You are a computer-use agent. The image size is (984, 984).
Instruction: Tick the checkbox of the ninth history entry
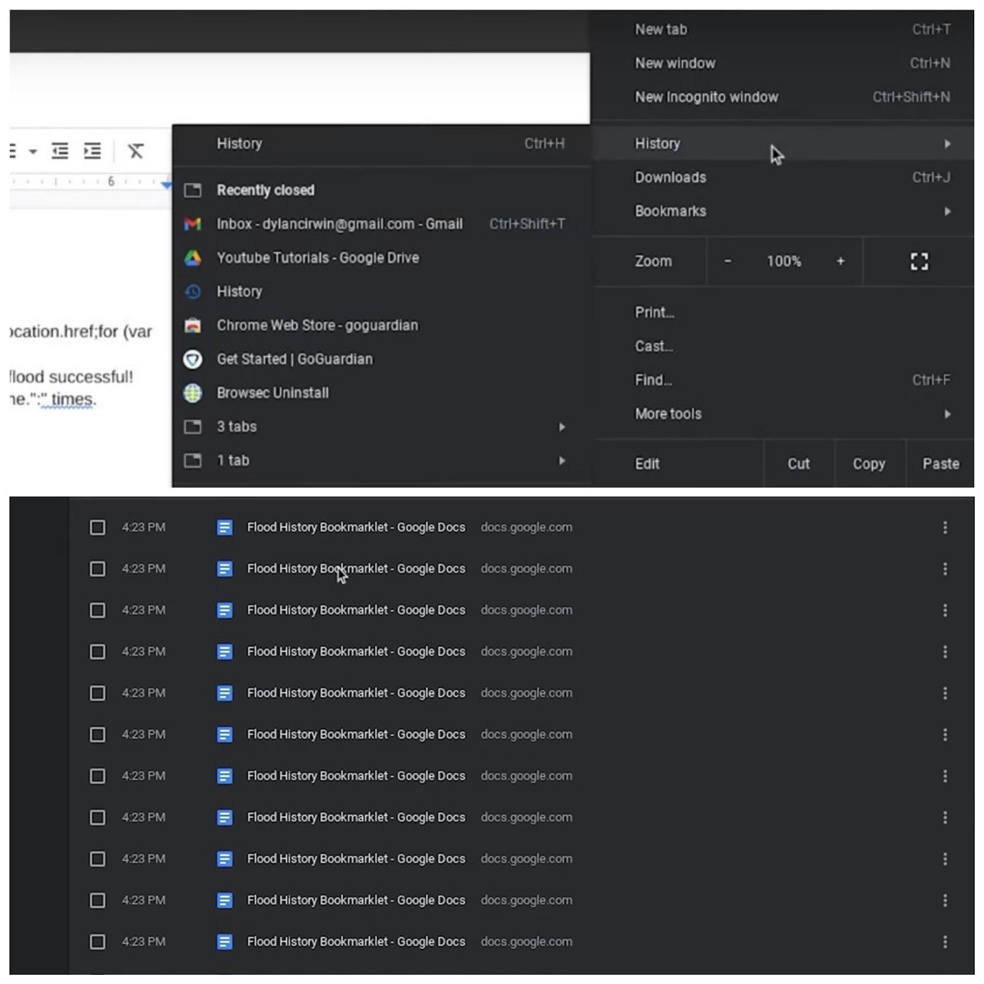97,859
